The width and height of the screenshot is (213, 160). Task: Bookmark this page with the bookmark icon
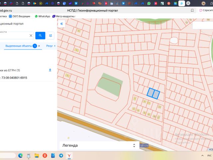click(192, 10)
